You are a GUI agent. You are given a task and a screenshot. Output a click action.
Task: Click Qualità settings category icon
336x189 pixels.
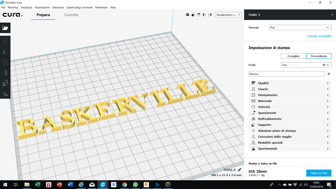(253, 83)
